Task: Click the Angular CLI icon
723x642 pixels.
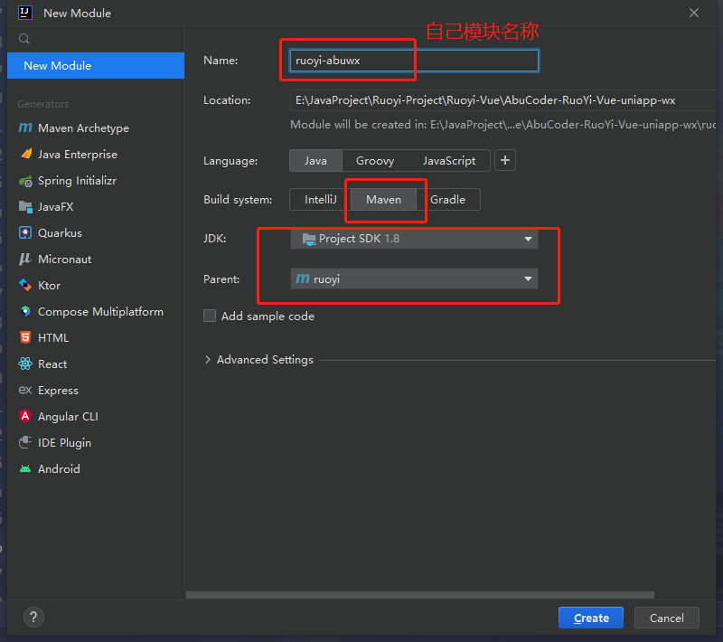Action: click(x=25, y=417)
